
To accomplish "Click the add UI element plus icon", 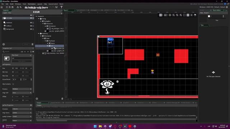I will click(x=37, y=99).
